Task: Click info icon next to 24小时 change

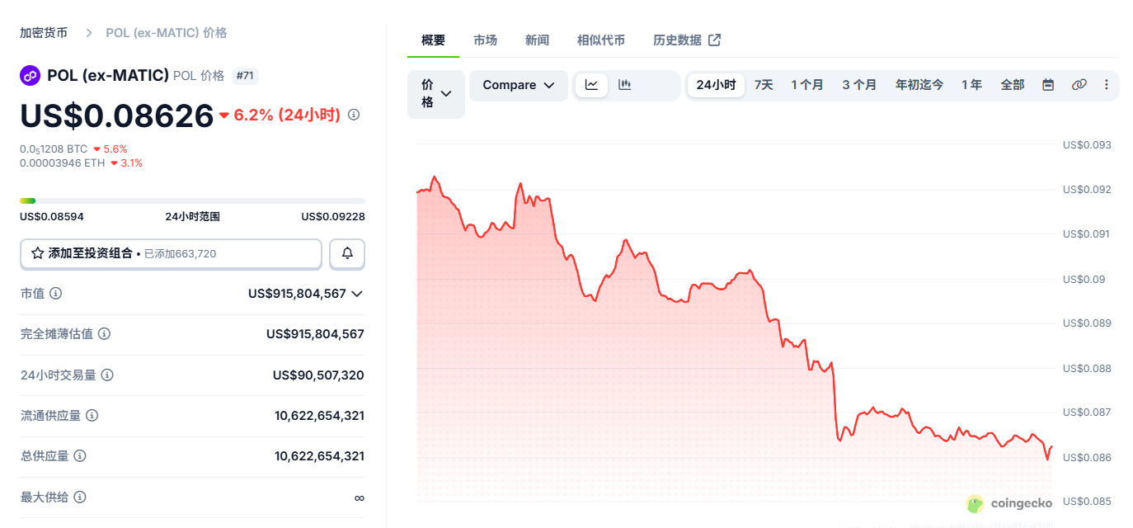Action: click(x=354, y=115)
